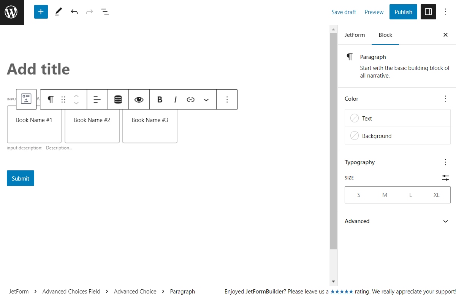The image size is (456, 295).
Task: Select the Tools pencil icon
Action: [x=58, y=12]
